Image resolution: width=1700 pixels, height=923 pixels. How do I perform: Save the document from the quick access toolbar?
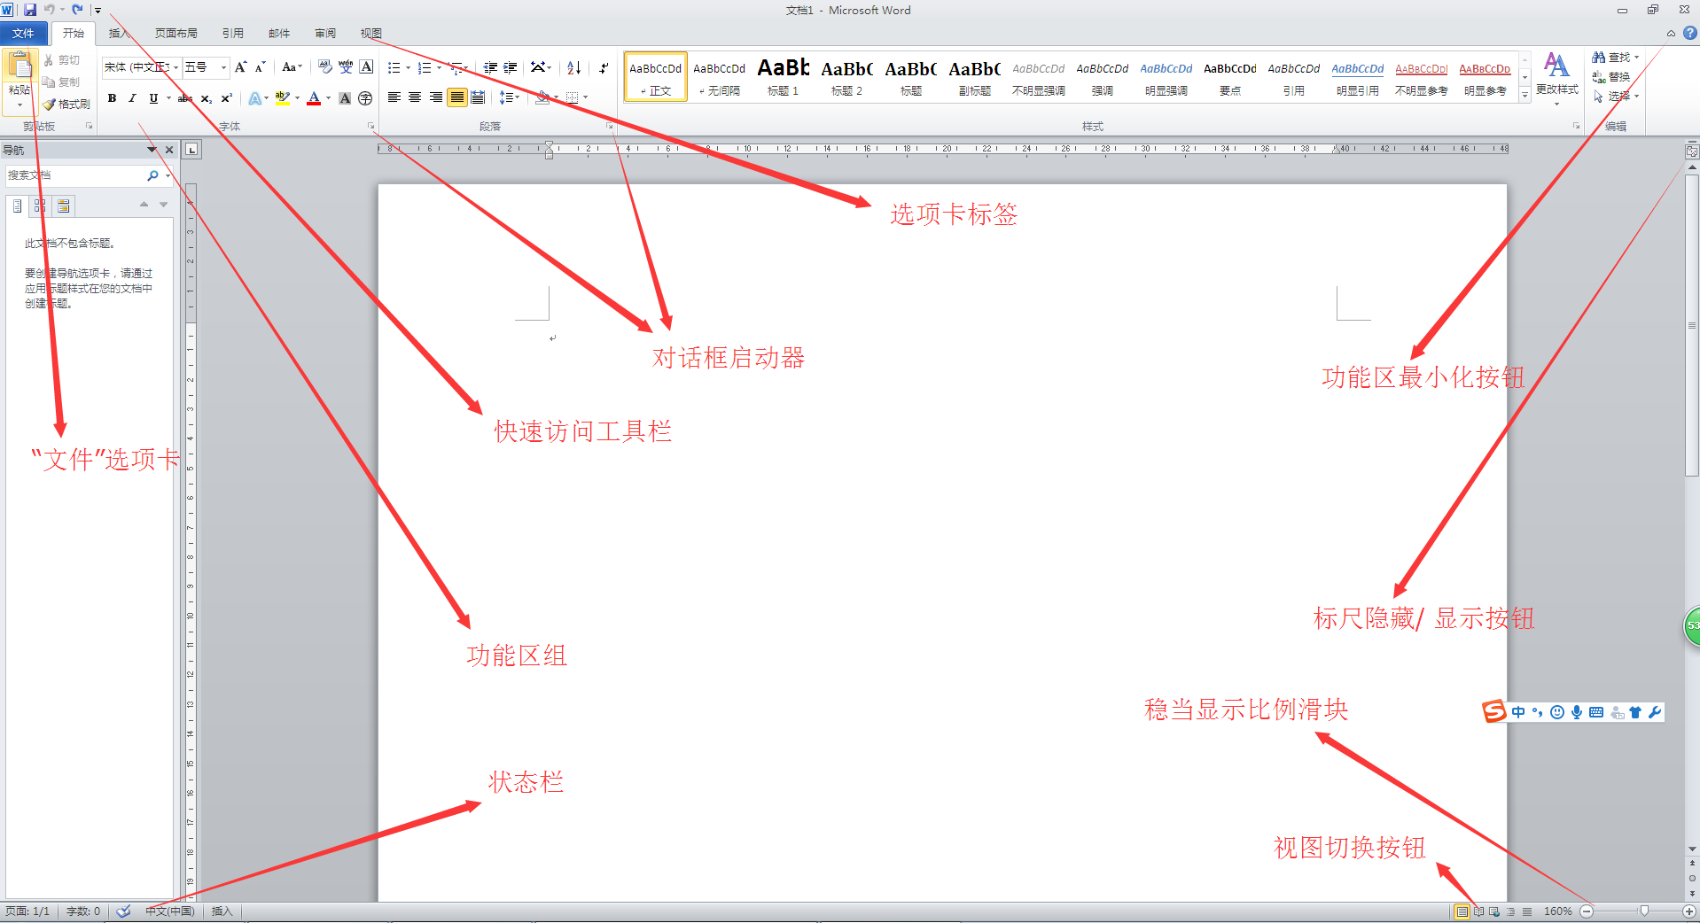pos(30,10)
